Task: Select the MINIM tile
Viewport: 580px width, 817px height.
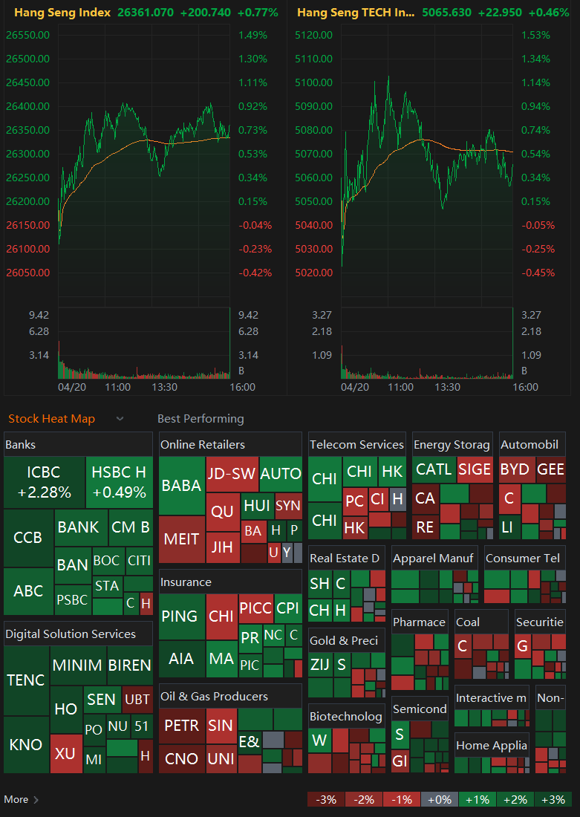Action: click(x=78, y=665)
